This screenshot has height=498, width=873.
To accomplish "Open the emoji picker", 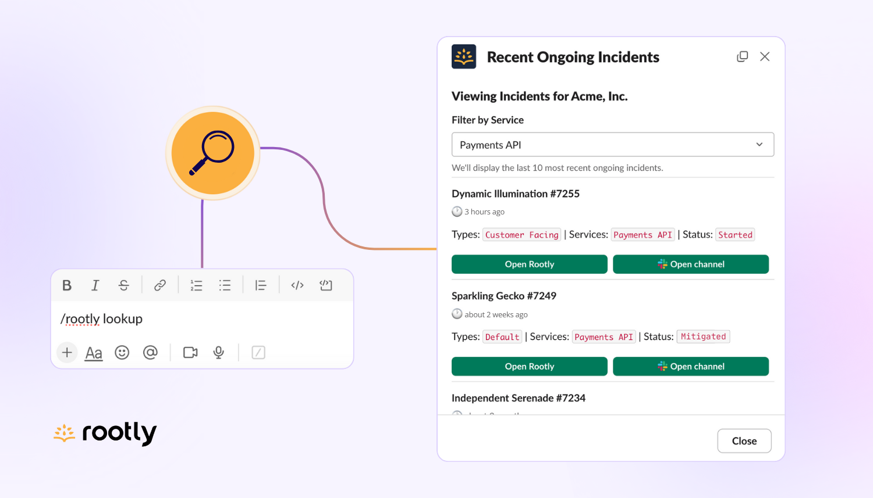I will click(122, 352).
